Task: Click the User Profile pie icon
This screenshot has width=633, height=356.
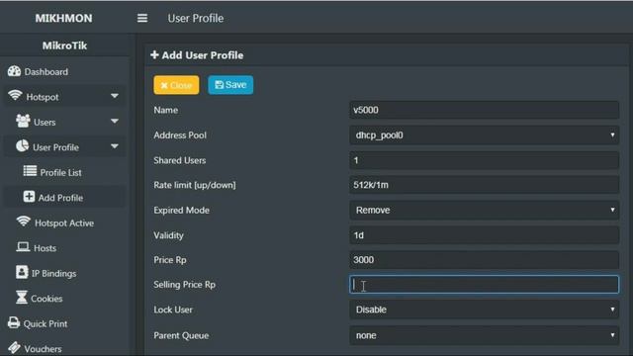Action: pyautogui.click(x=22, y=146)
